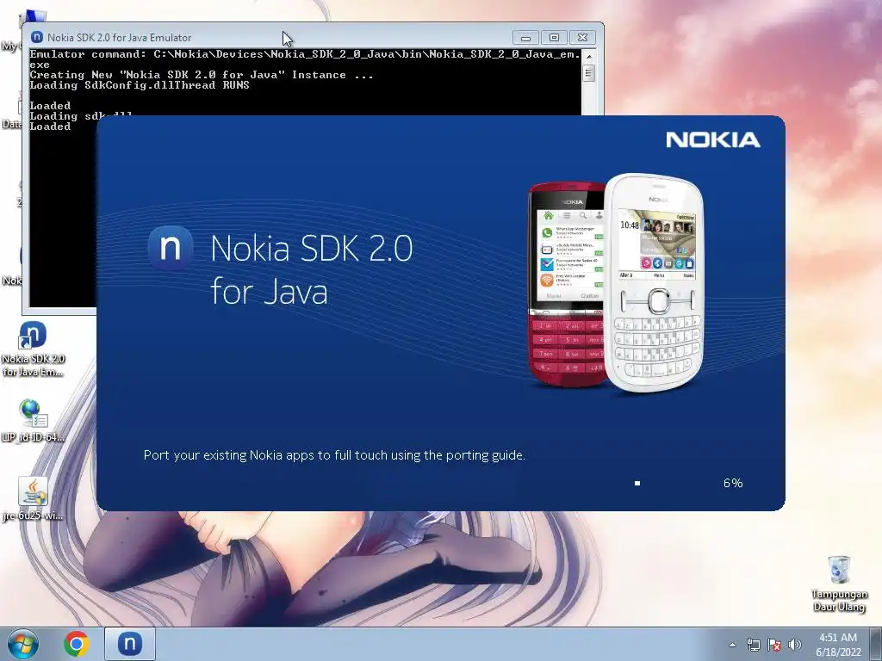Click the console vertical scrollbar thumb

click(589, 74)
